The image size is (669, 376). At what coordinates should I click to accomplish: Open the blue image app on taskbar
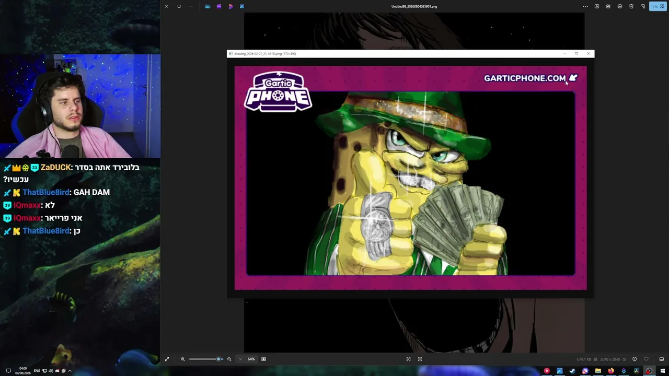(x=560, y=371)
